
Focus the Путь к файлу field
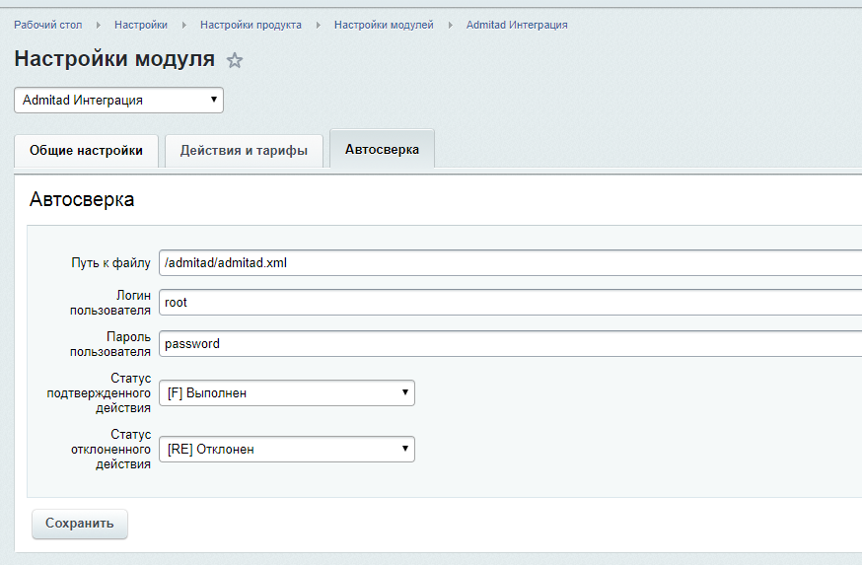click(x=508, y=263)
